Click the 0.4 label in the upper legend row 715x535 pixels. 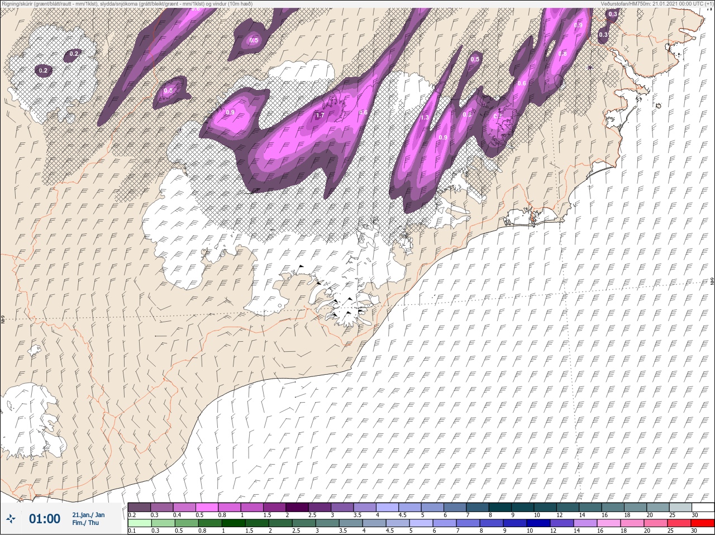tap(177, 515)
